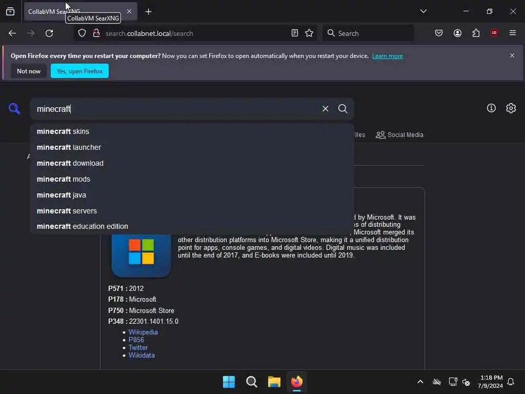The width and height of the screenshot is (525, 394).
Task: Open the tracking protection shield icon
Action: 82,33
